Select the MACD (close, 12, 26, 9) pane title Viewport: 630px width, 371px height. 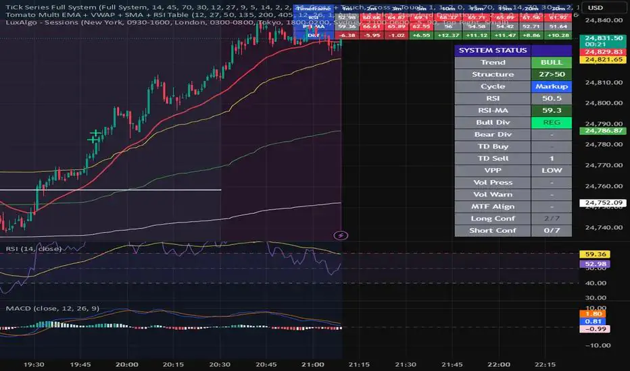[52, 308]
